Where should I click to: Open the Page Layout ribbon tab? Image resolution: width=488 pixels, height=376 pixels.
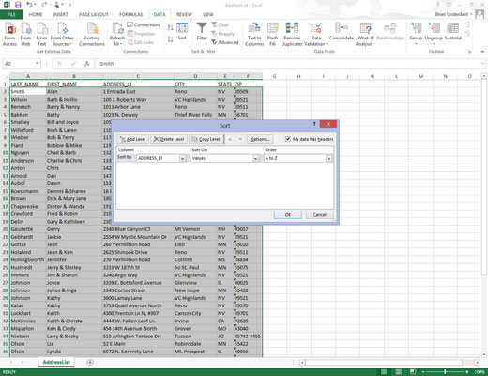click(x=94, y=14)
